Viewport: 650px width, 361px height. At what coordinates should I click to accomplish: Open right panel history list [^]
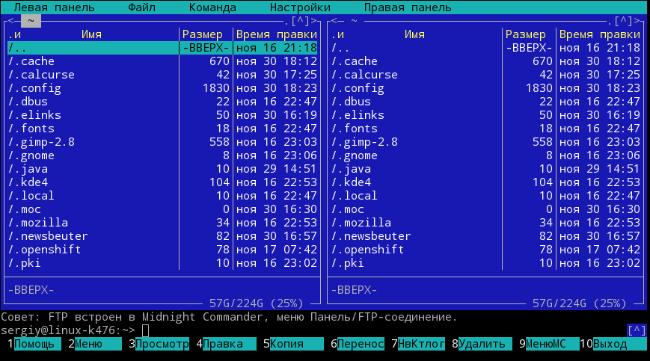pyautogui.click(x=624, y=21)
